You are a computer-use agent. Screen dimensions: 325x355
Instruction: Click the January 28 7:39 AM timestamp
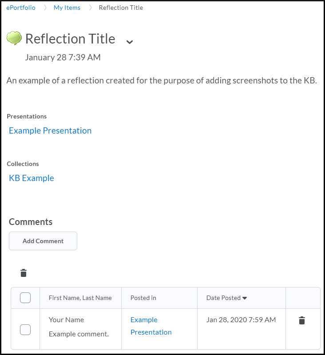point(63,57)
